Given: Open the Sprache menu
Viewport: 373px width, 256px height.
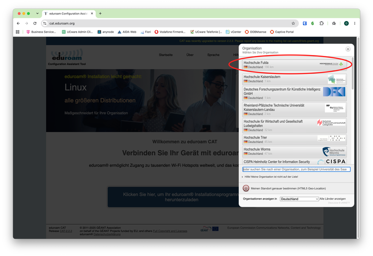Looking at the screenshot, I should 213,55.
